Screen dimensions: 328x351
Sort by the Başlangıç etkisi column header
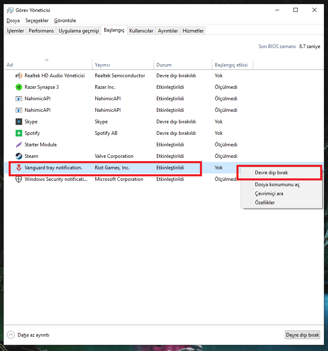232,65
